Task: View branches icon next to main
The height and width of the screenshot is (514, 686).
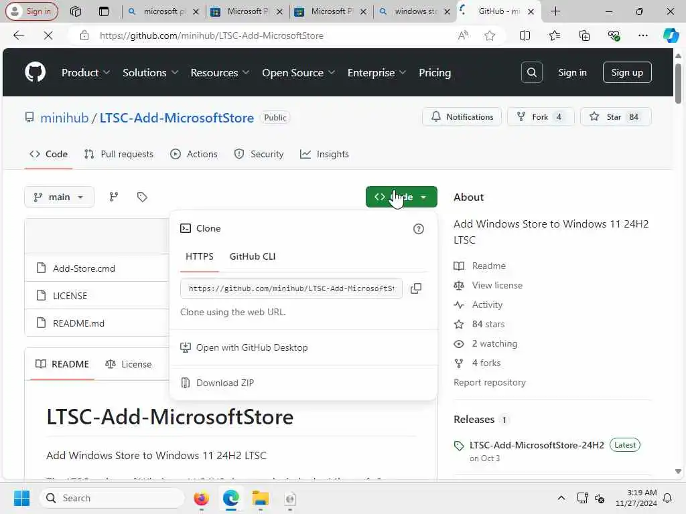Action: pyautogui.click(x=114, y=197)
